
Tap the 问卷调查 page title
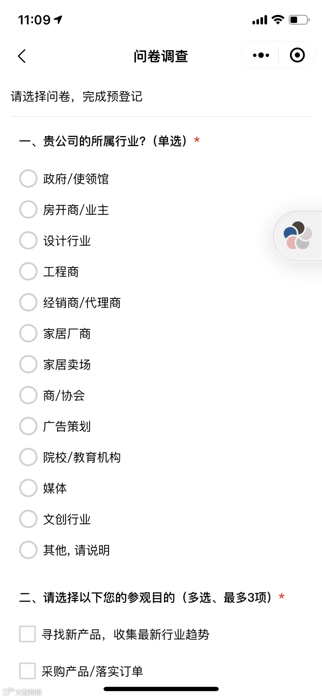[x=161, y=56]
